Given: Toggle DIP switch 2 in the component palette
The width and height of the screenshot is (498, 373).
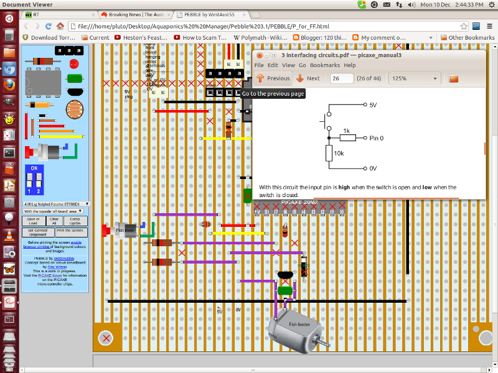Looking at the screenshot, I should (x=38, y=179).
